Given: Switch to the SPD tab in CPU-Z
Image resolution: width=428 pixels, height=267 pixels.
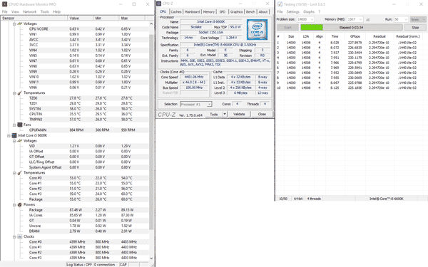Looking at the screenshot, I should [x=223, y=11].
